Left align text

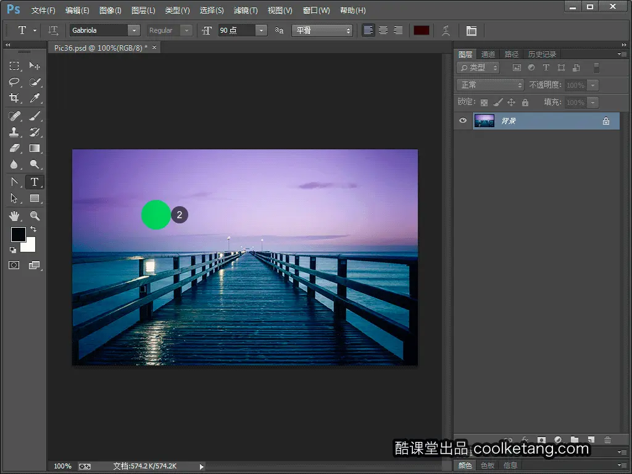click(x=368, y=30)
